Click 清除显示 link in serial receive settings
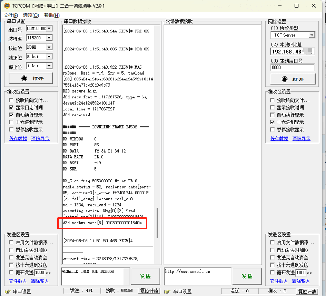 coord(40,138)
